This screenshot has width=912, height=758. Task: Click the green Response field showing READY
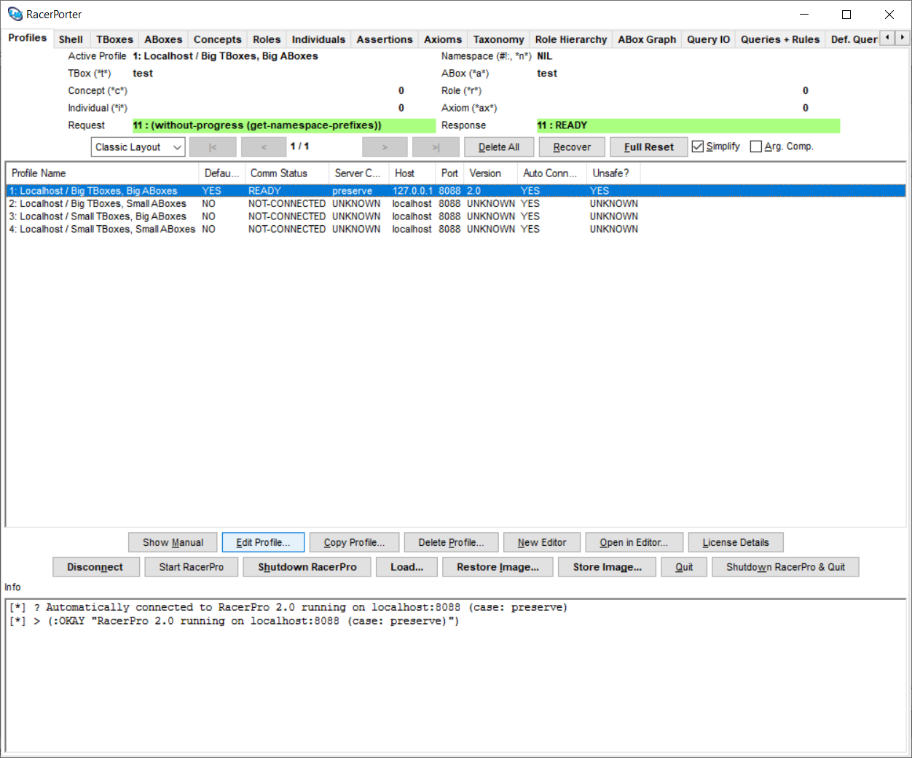click(688, 125)
